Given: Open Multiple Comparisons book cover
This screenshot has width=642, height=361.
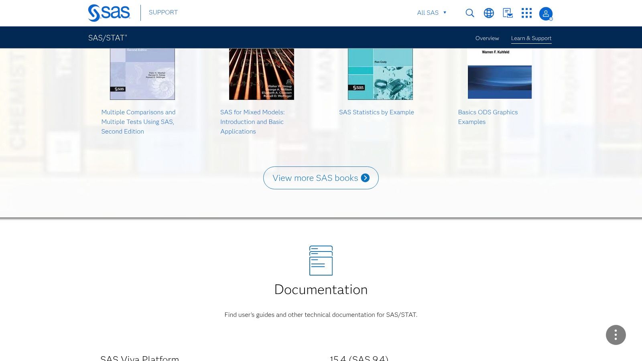Looking at the screenshot, I should pos(142,74).
